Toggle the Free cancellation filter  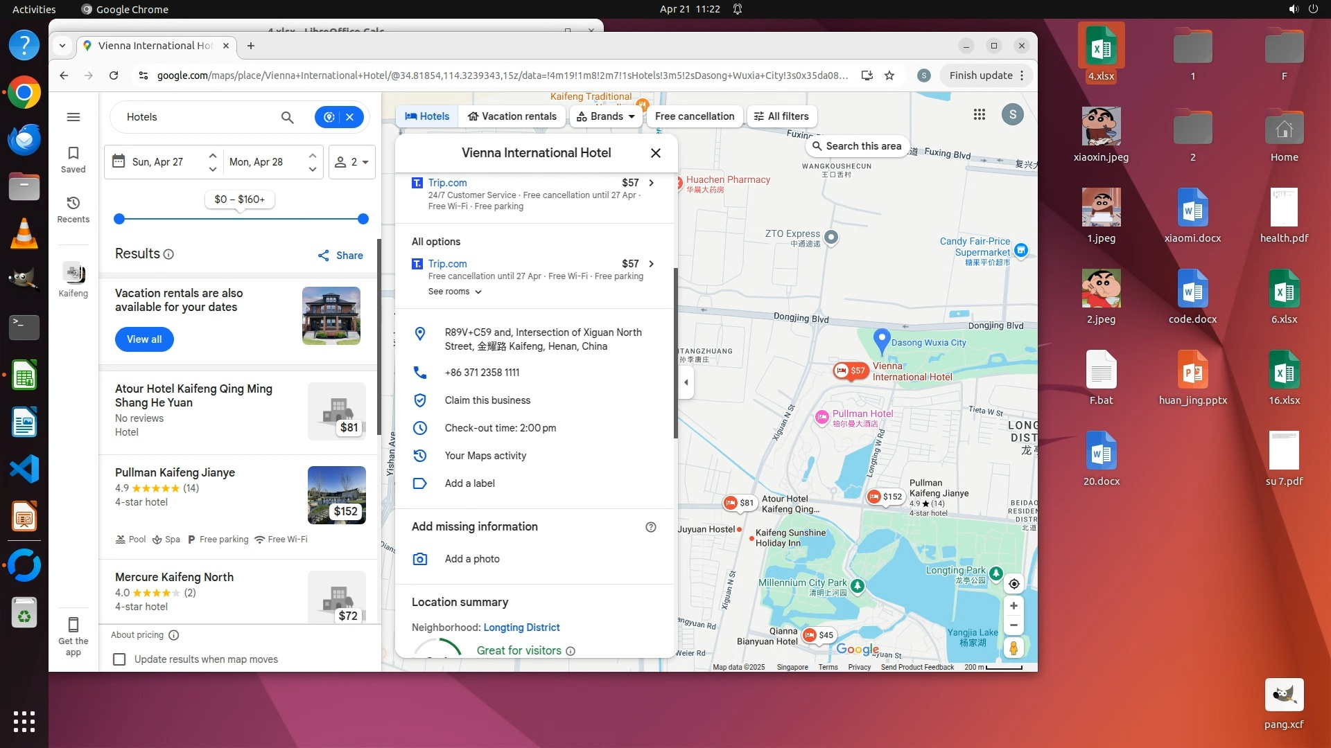point(694,116)
